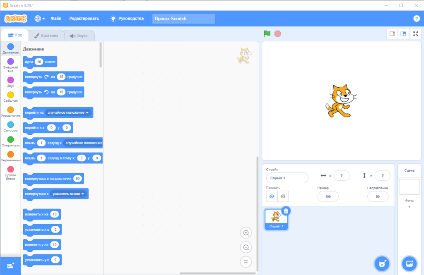Click the help question mark button
424x275 pixels.
[416, 18]
